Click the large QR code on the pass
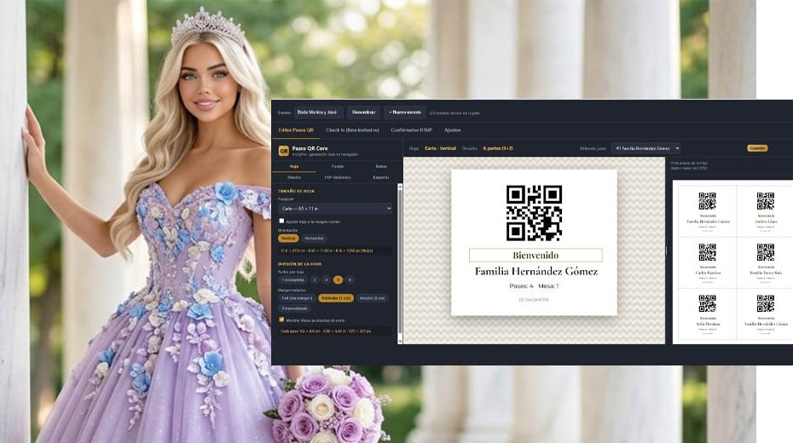This screenshot has width=793, height=443. click(534, 213)
